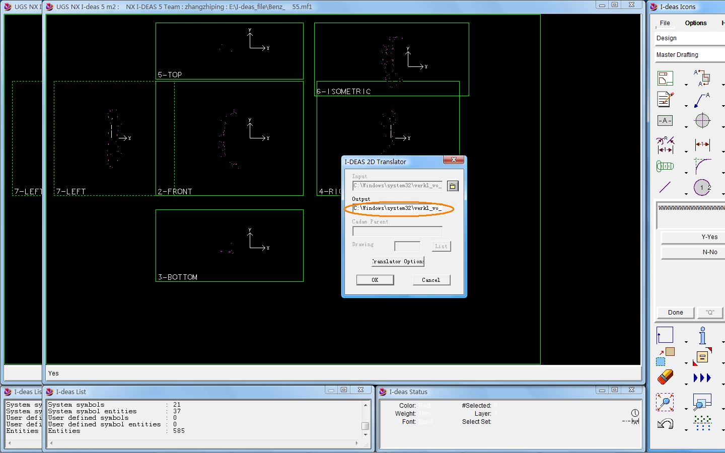The height and width of the screenshot is (453, 725).
Task: Click the orange note with red corners icon
Action: 702,356
